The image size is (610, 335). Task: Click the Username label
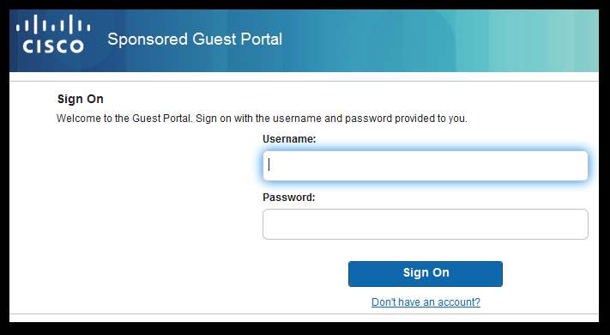coord(289,138)
